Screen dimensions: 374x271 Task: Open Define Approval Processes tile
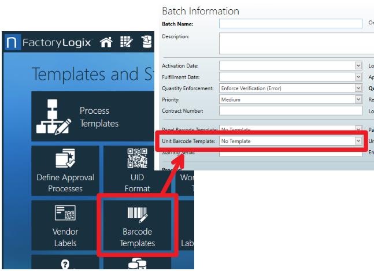click(65, 170)
